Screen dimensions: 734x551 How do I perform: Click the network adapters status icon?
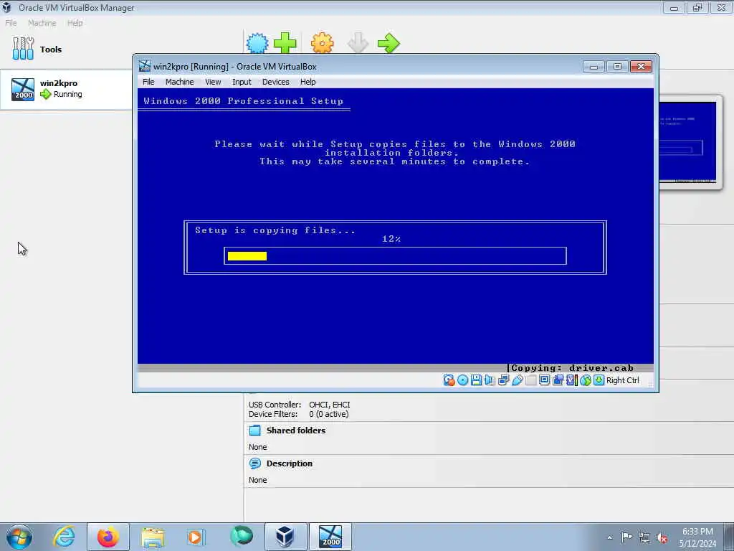[x=503, y=380]
